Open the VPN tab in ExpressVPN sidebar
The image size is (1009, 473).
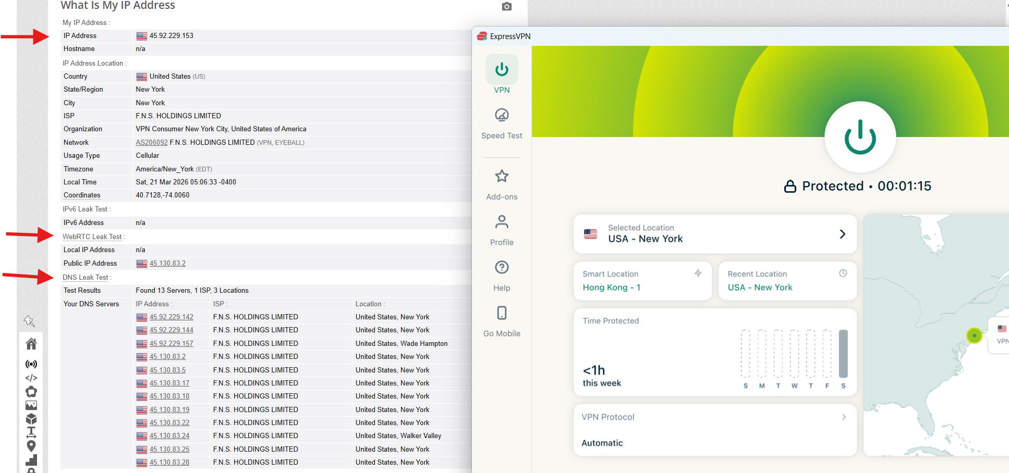click(x=502, y=74)
